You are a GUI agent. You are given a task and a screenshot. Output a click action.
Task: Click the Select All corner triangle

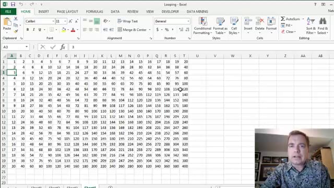(x=4, y=56)
